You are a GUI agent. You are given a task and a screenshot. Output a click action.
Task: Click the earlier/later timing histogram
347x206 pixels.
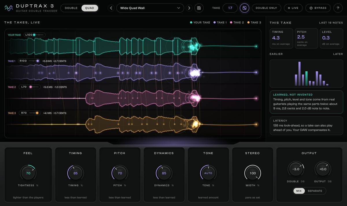306,73
